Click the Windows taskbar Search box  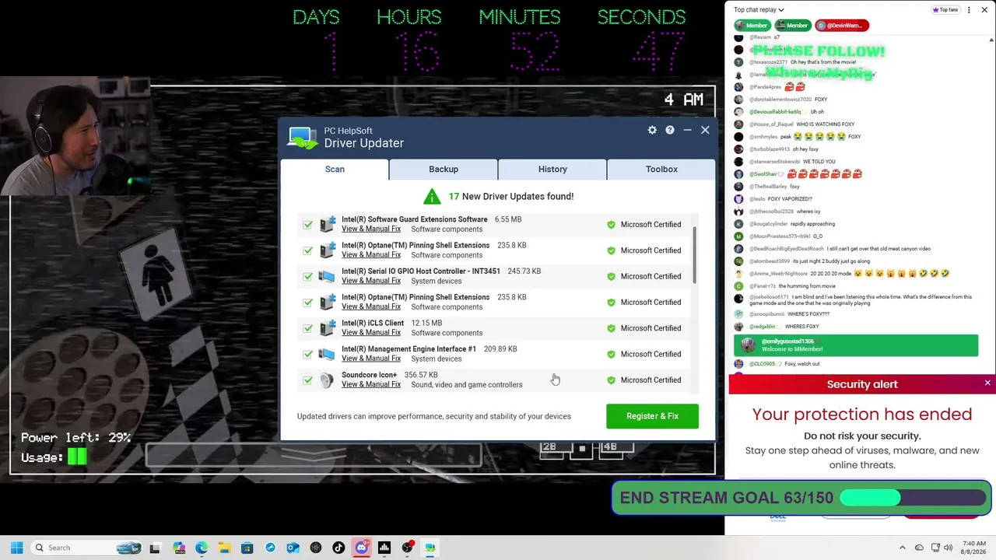pos(86,548)
